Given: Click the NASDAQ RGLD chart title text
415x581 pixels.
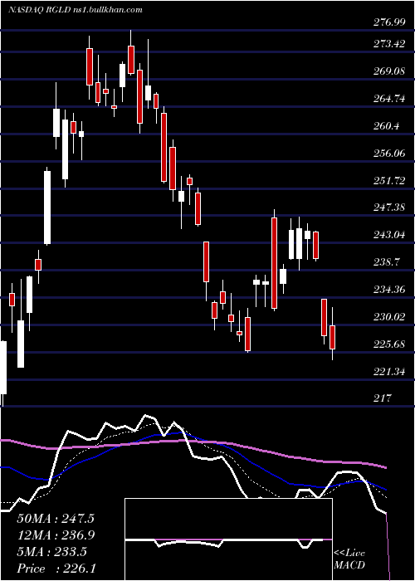Looking at the screenshot, I should click(x=76, y=10).
